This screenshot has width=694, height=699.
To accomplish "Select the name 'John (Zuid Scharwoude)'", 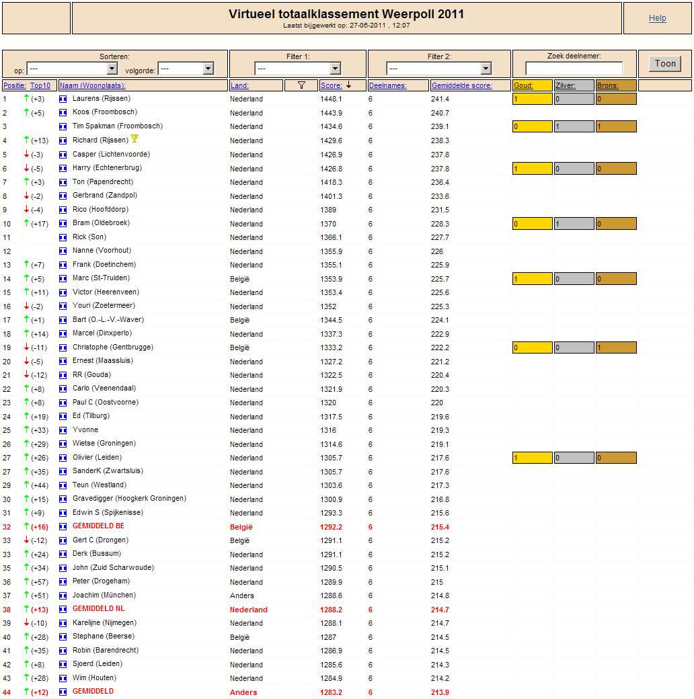I will 113,567.
